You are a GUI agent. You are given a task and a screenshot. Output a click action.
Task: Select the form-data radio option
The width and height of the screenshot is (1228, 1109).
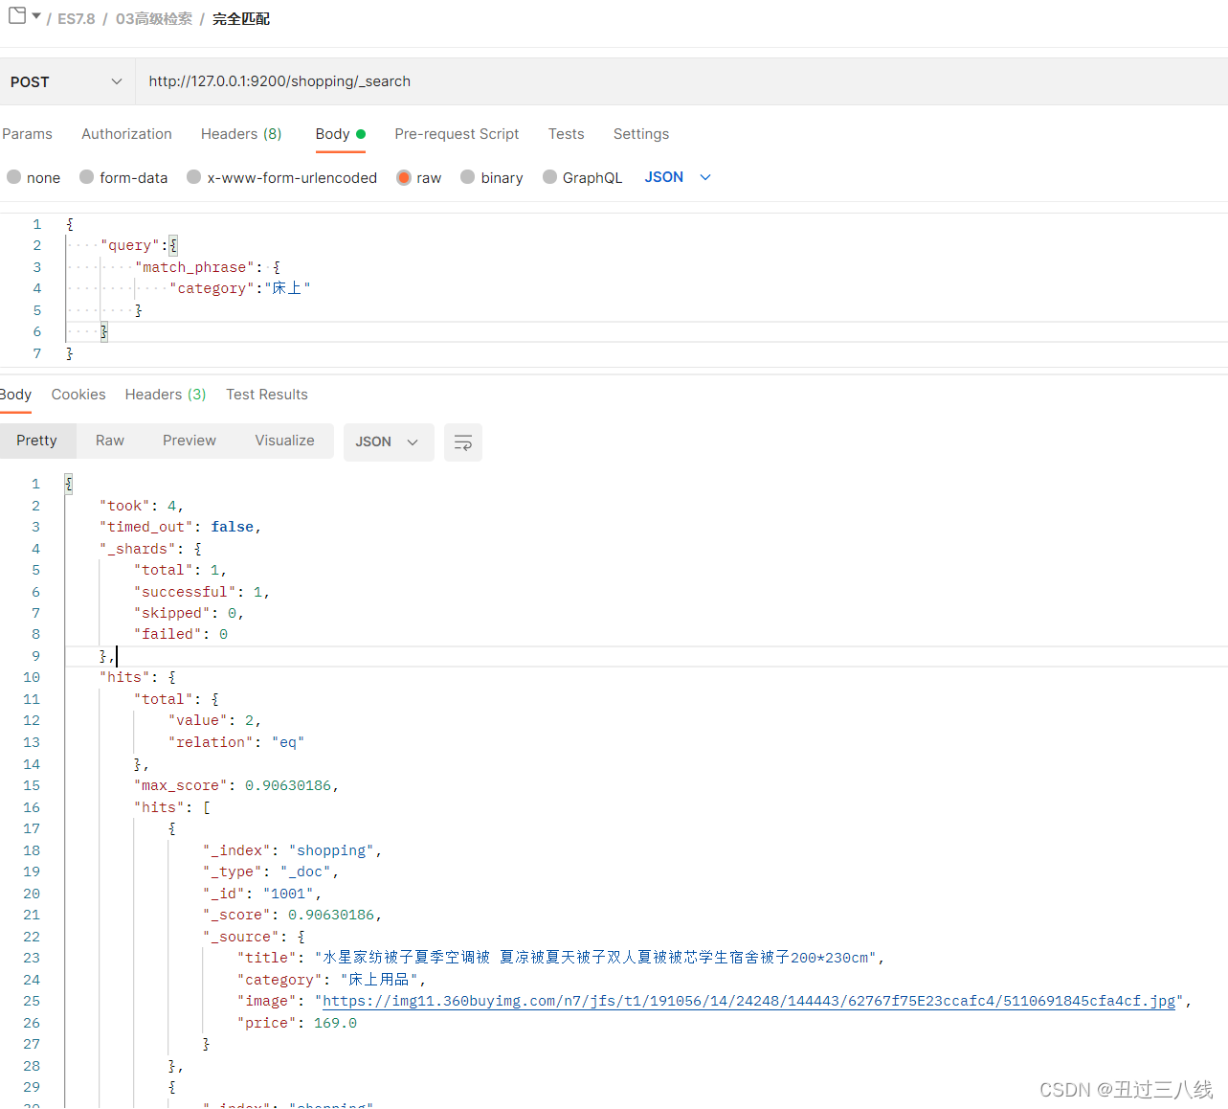pyautogui.click(x=87, y=177)
